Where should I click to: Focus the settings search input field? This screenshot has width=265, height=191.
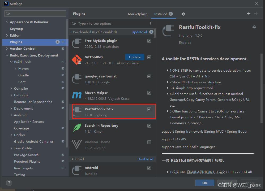35,14
